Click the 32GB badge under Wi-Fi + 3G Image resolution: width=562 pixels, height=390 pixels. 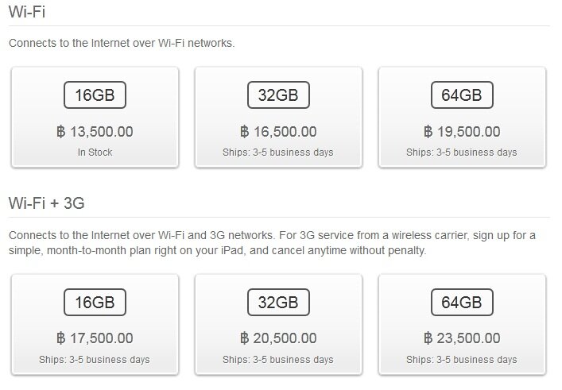click(278, 303)
